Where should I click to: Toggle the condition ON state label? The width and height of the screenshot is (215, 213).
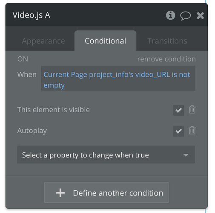click(x=23, y=59)
